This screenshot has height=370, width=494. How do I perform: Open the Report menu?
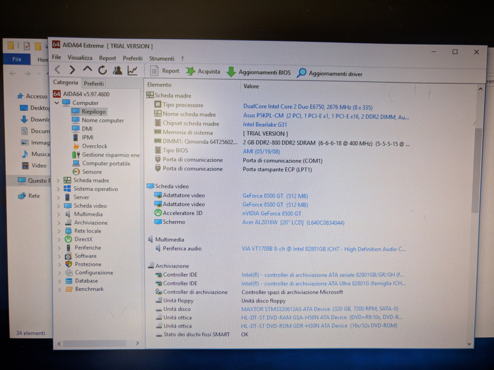(x=107, y=58)
